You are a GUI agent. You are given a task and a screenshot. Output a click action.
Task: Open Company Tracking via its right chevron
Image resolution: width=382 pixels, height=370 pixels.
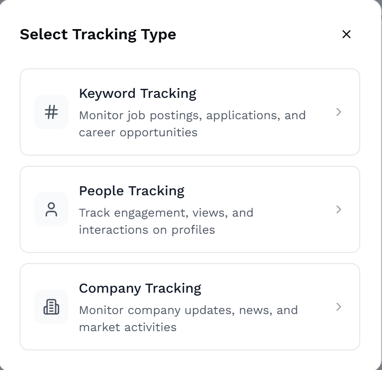(339, 307)
